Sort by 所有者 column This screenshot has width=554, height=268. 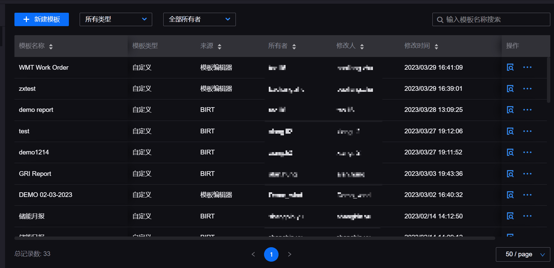[x=294, y=47]
